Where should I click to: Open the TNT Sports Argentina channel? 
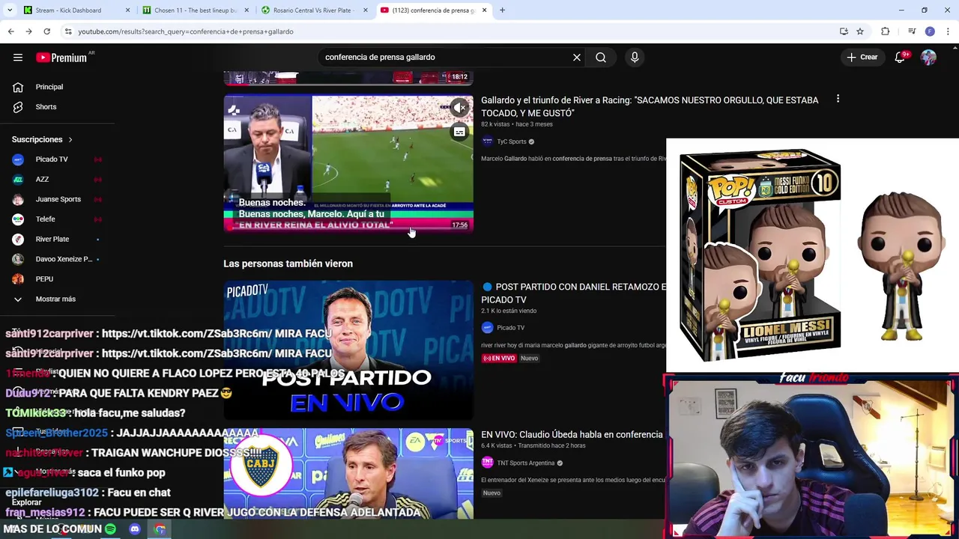[x=526, y=463]
